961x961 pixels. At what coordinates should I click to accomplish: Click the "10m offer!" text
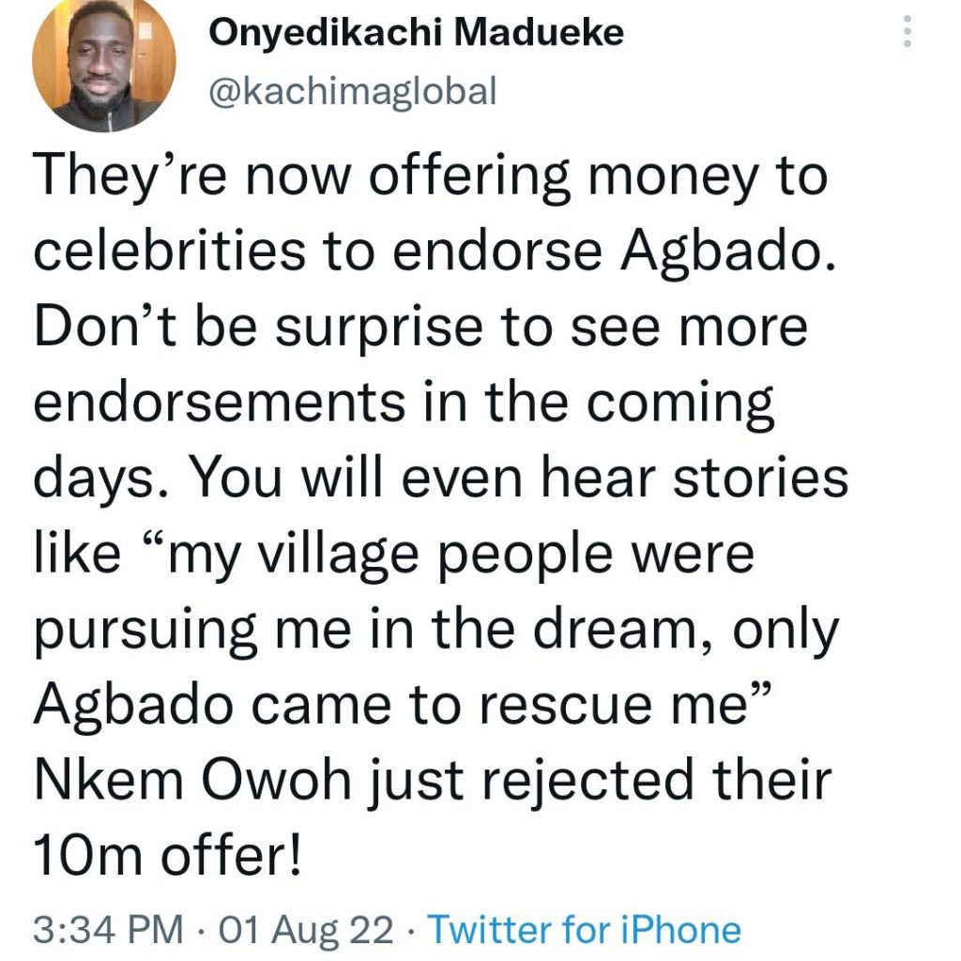168,855
